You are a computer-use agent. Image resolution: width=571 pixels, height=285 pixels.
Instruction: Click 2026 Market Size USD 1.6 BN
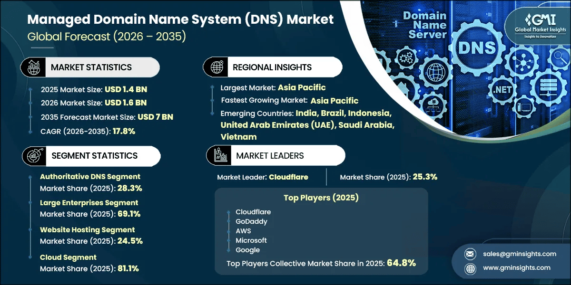tap(93, 103)
